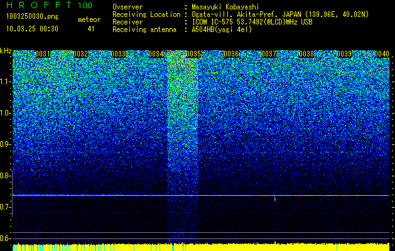The image size is (395, 251).
Task: Click the meteor count value 41
Action: tap(91, 29)
